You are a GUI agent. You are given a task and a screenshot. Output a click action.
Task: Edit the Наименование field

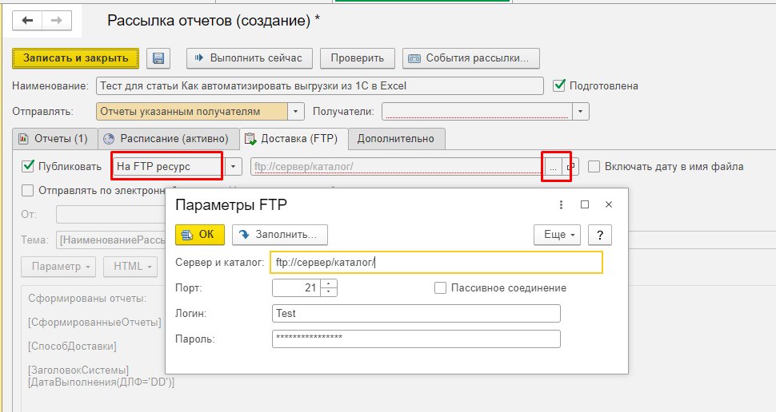pyautogui.click(x=320, y=86)
